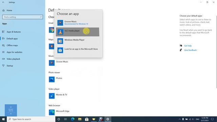
Task: Click the Find a setting search box
Action: (23, 17)
